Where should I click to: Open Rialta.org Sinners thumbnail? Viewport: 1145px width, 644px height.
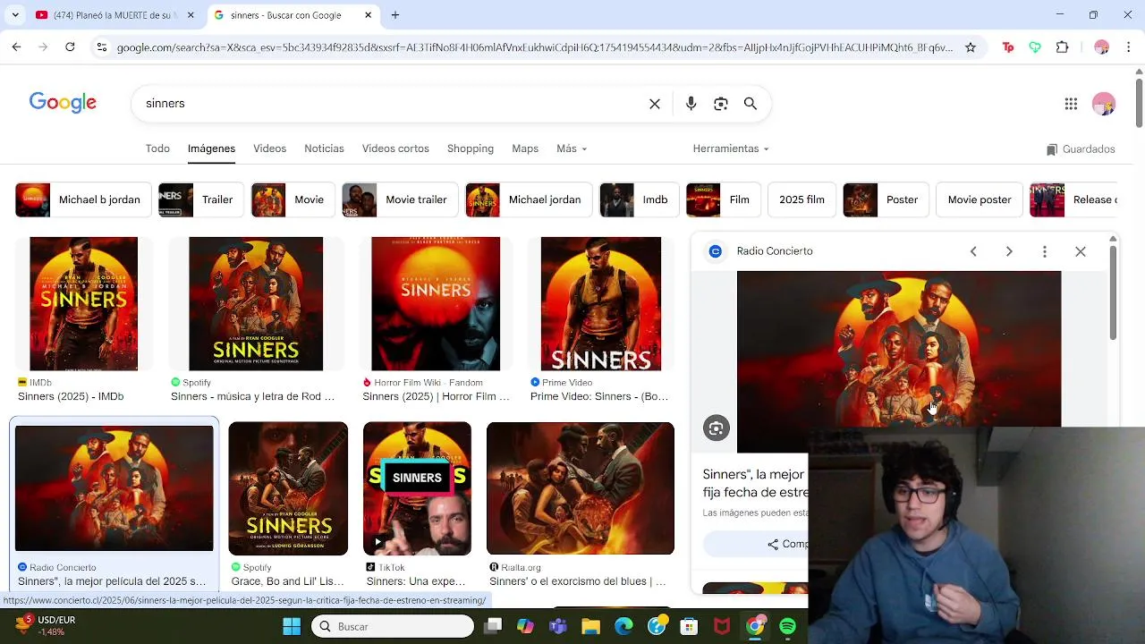click(581, 488)
